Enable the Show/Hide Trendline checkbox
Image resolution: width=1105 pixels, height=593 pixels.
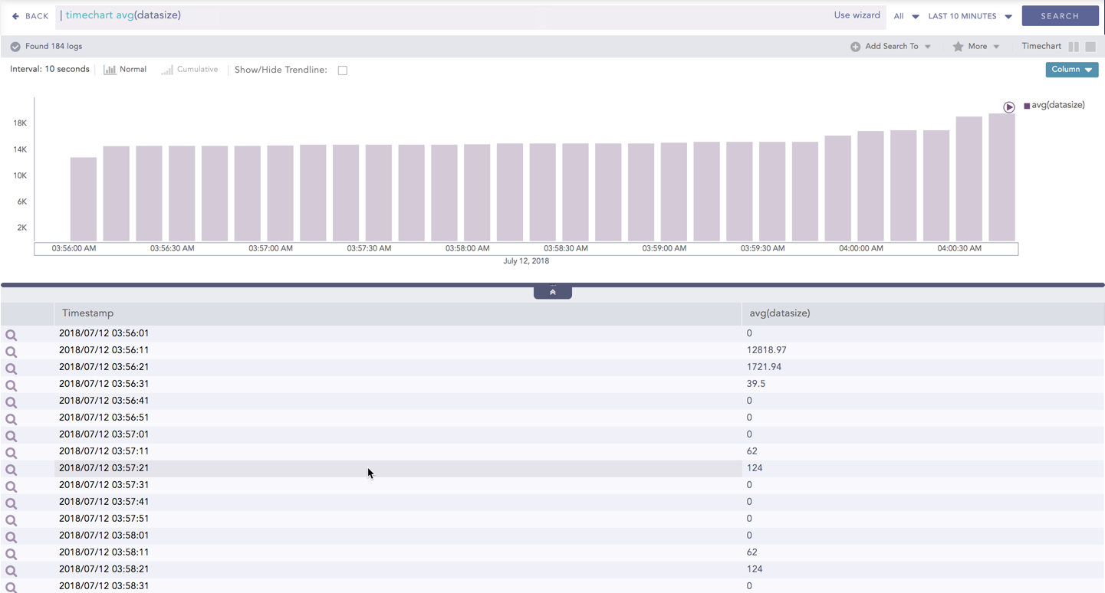tap(343, 70)
